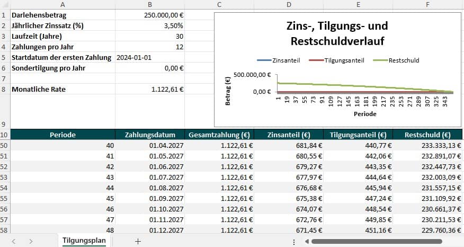The height and width of the screenshot is (247, 464).
Task: Select the Sondertilgung pro Jahr label
Action: click(63, 68)
